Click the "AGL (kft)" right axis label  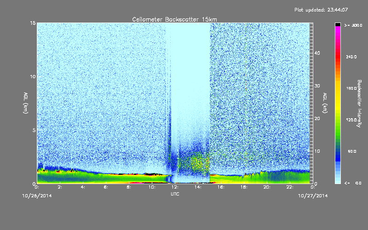pos(325,103)
